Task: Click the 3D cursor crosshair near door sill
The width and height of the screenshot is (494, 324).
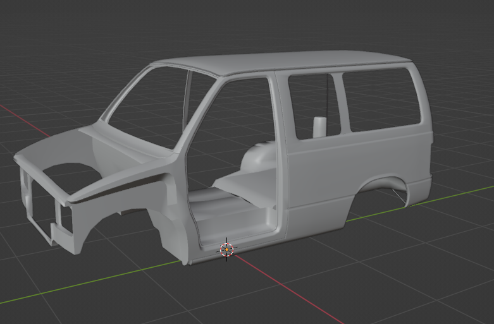Action: pos(226,249)
